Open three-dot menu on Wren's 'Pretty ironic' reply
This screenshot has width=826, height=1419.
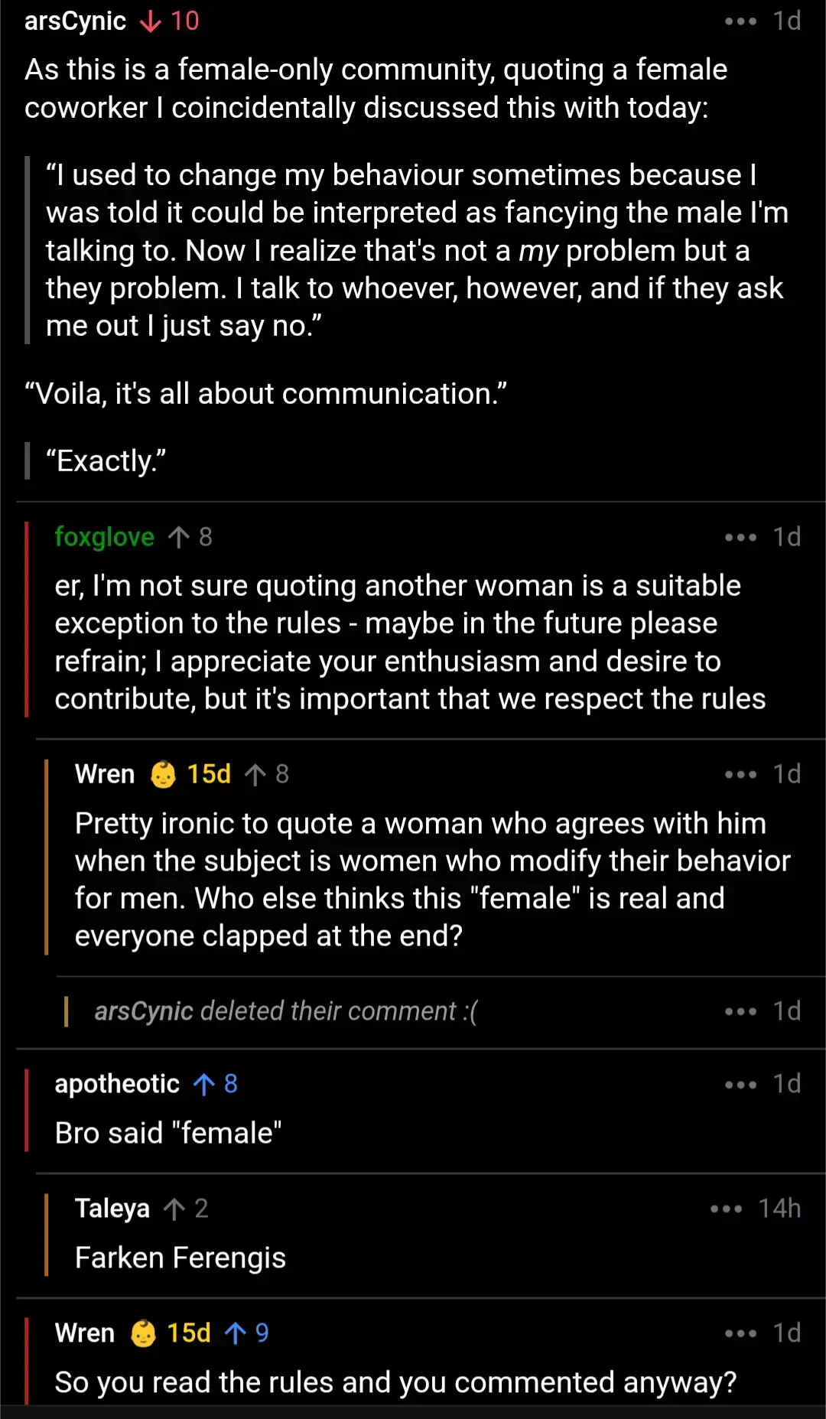[740, 775]
